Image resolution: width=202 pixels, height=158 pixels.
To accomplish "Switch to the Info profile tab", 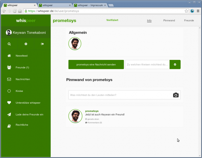I will click(x=149, y=20).
